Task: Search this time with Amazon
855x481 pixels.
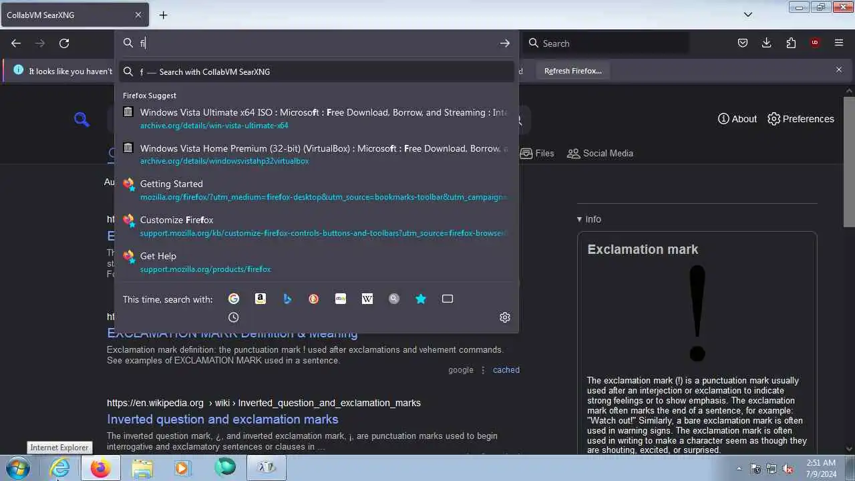Action: click(x=261, y=299)
